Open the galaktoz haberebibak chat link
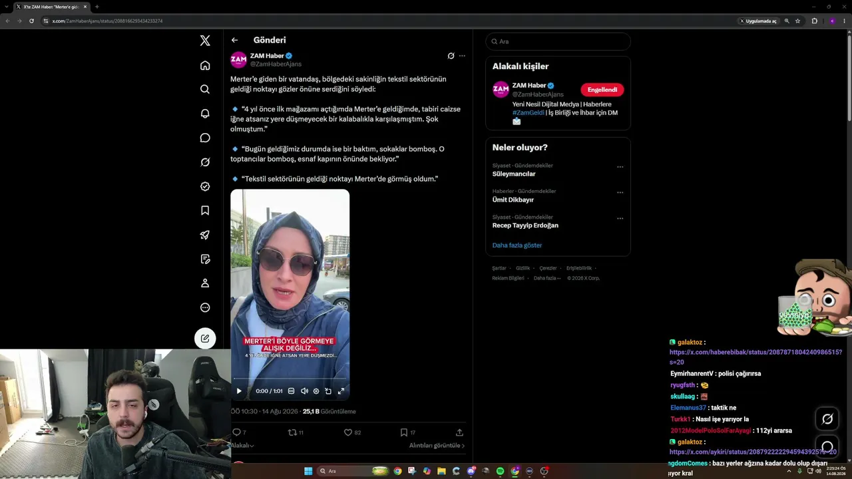The width and height of the screenshot is (852, 479). click(755, 357)
